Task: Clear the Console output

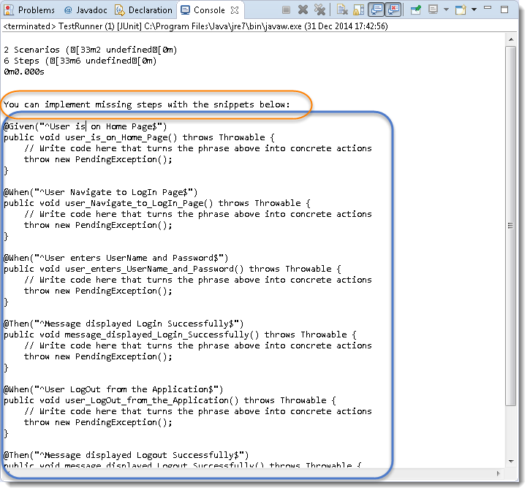Action: point(342,9)
